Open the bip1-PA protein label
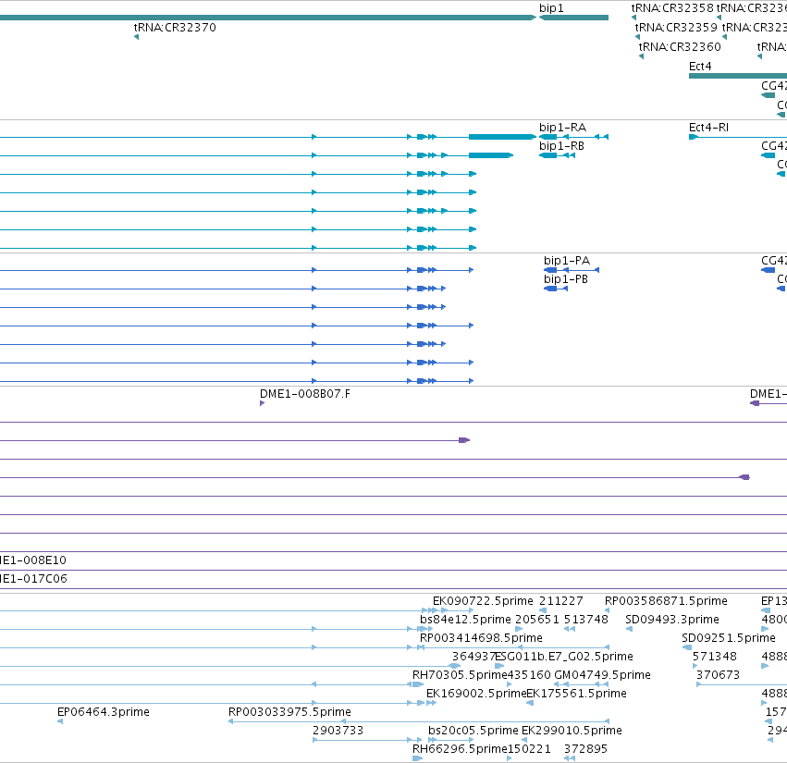Viewport: 787px width, 763px height. point(567,261)
